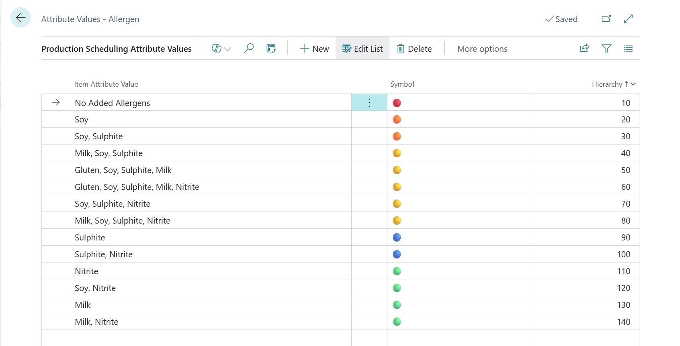Open More options menu
The width and height of the screenshot is (680, 346).
click(482, 49)
